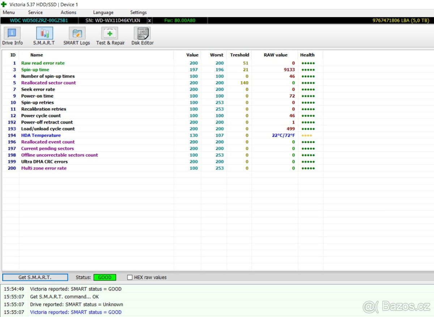
Task: Select the Power cycle count row
Action: [x=162, y=116]
